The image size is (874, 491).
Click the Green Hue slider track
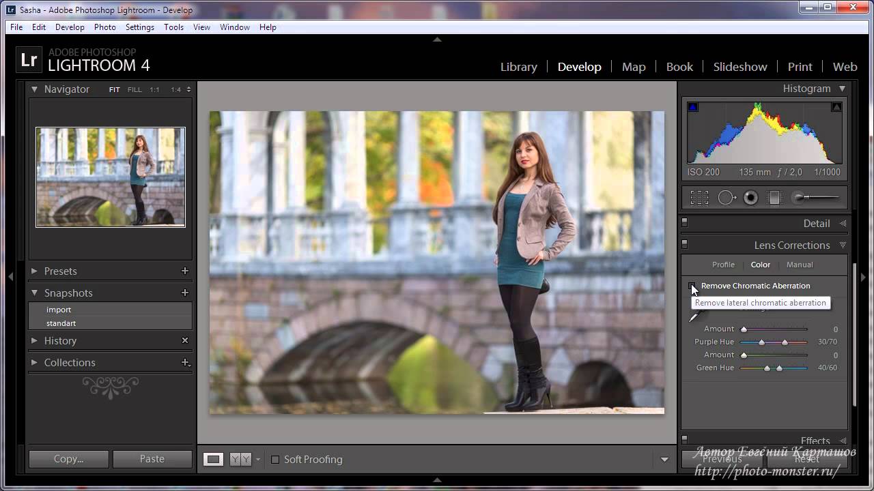click(x=774, y=368)
